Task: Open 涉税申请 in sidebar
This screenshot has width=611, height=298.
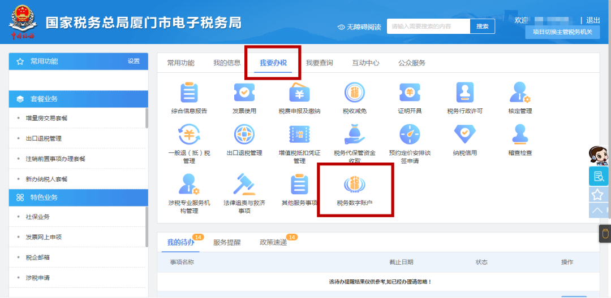Action: (x=37, y=278)
